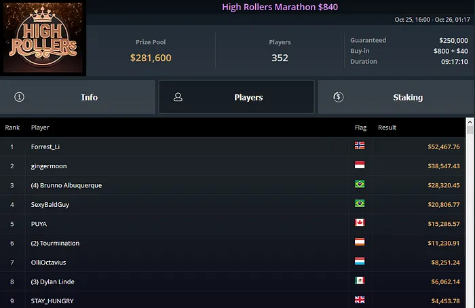Select player (3) Dylan Linde
This screenshot has width=475, height=308.
(x=53, y=282)
